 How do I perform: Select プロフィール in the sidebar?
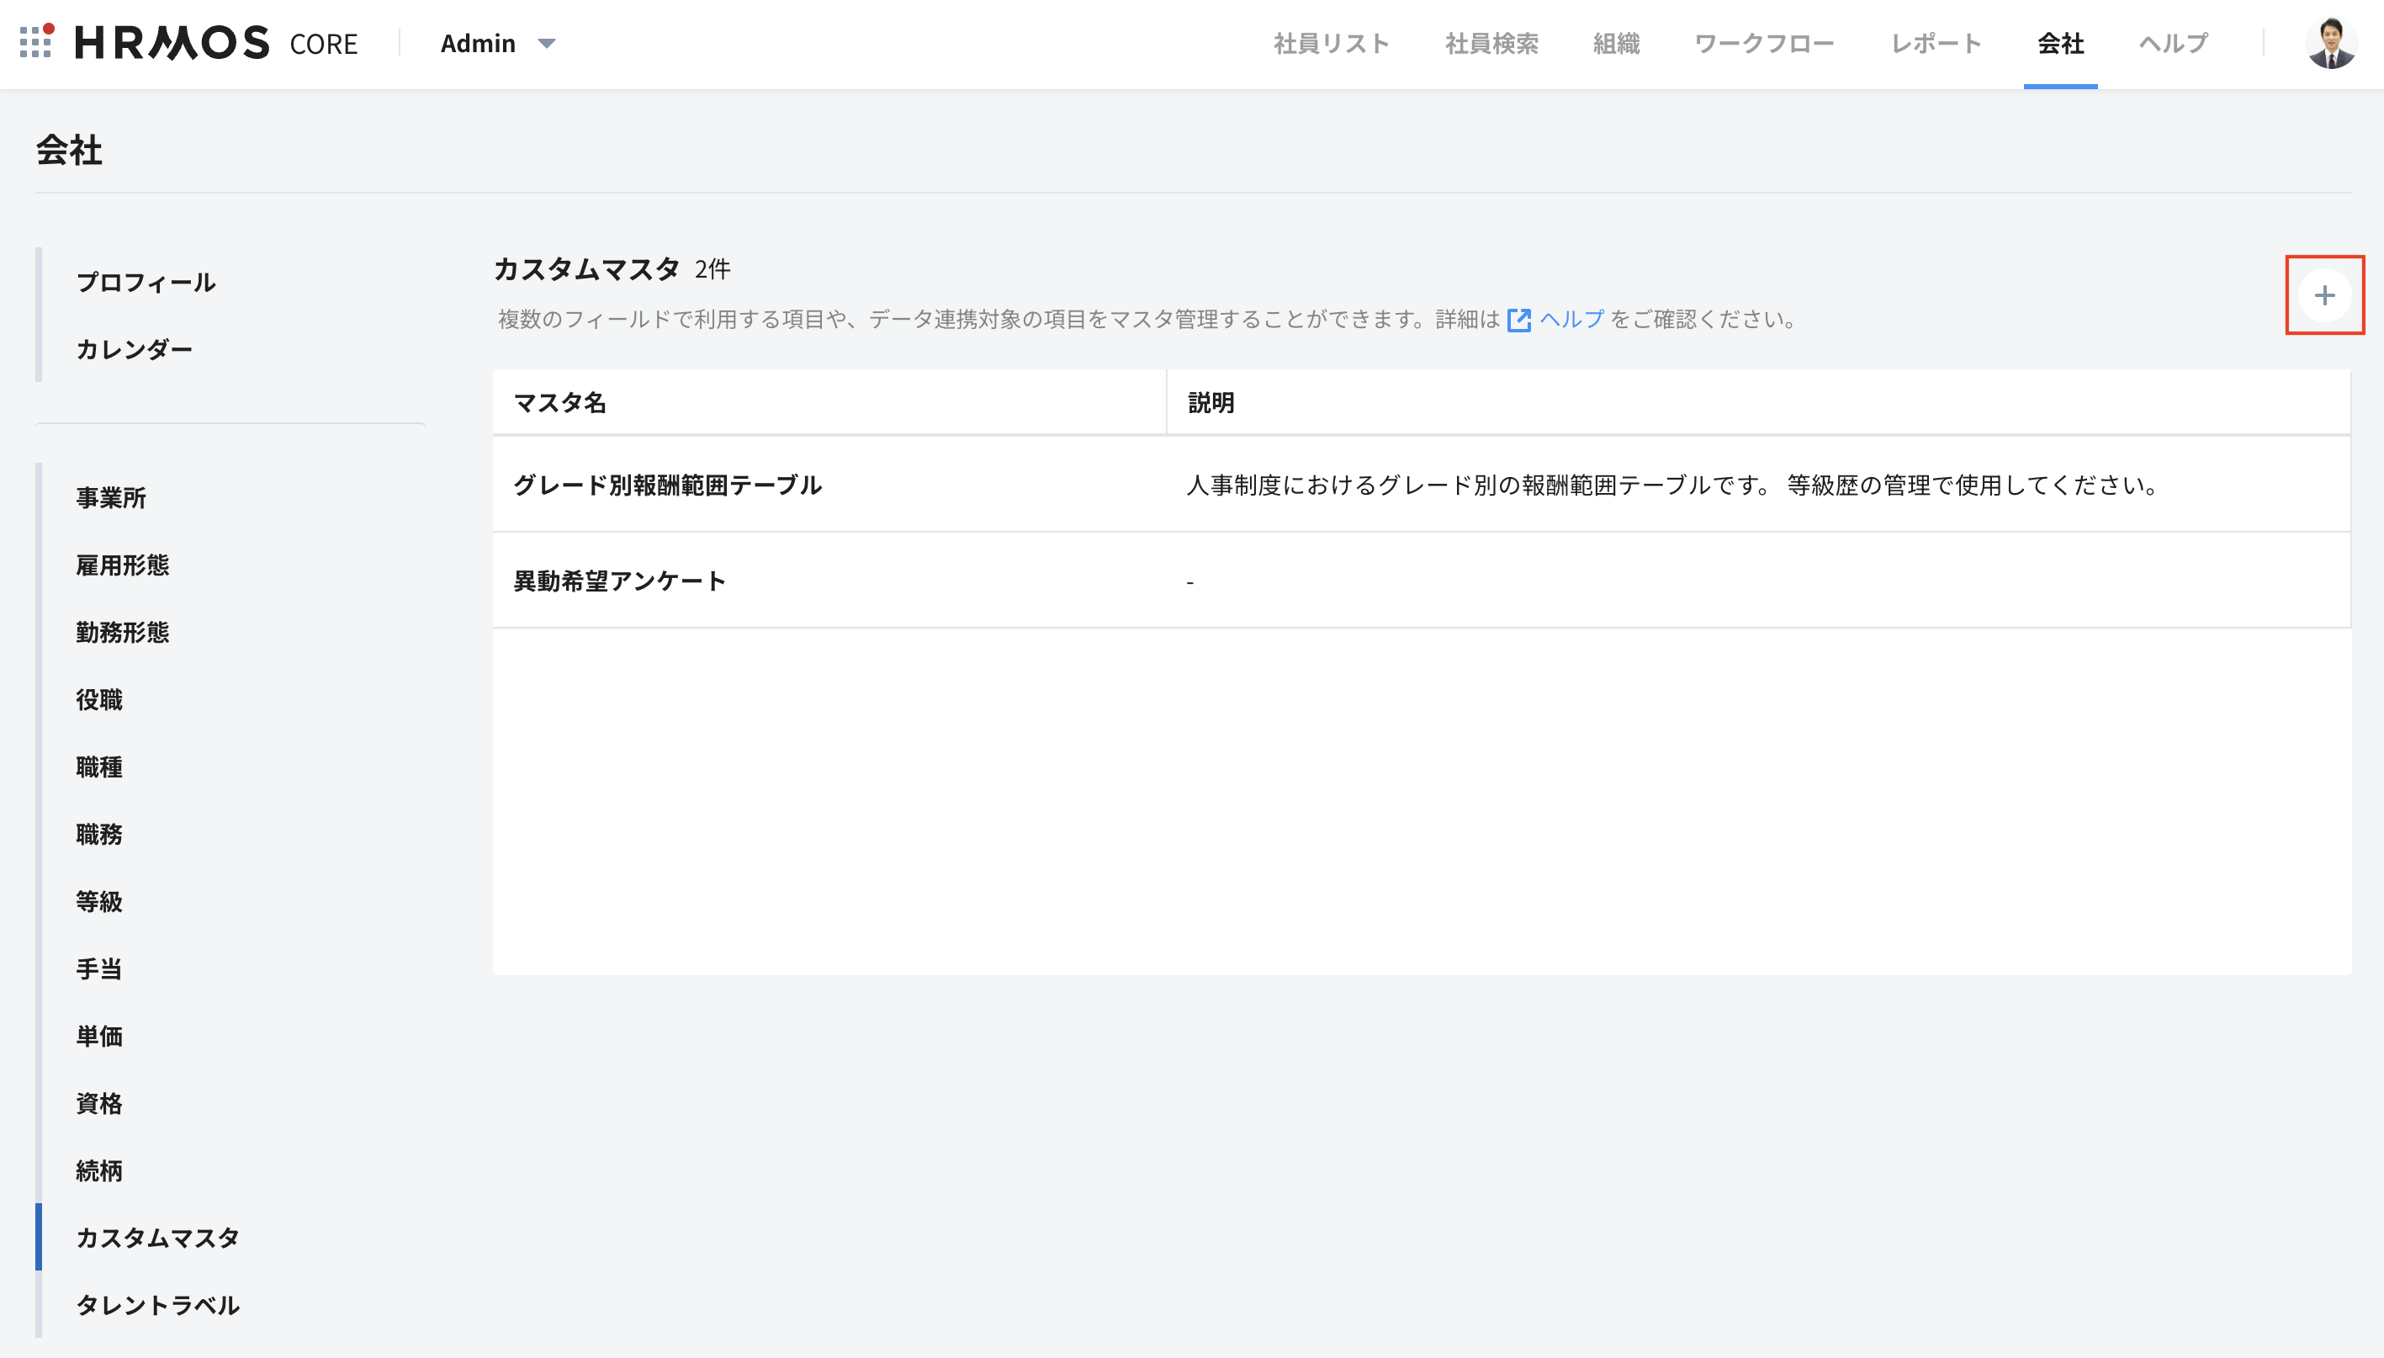[146, 283]
